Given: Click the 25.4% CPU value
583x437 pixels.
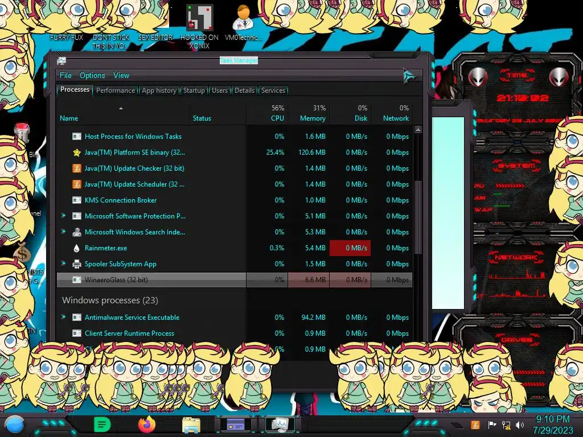Looking at the screenshot, I should [275, 152].
